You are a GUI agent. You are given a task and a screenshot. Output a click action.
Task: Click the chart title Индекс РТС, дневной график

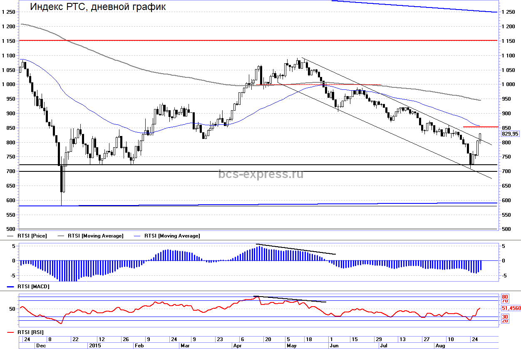tap(98, 7)
